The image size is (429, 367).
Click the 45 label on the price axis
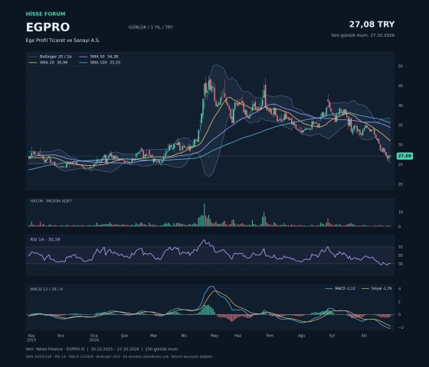click(x=401, y=86)
